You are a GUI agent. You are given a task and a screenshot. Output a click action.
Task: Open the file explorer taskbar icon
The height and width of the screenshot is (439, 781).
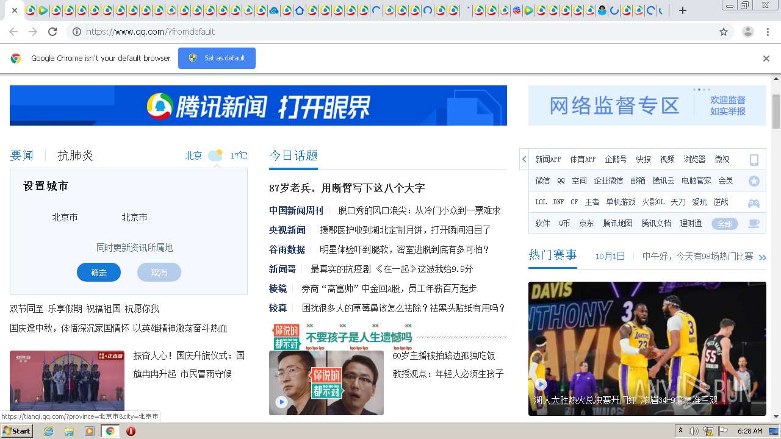(x=69, y=431)
